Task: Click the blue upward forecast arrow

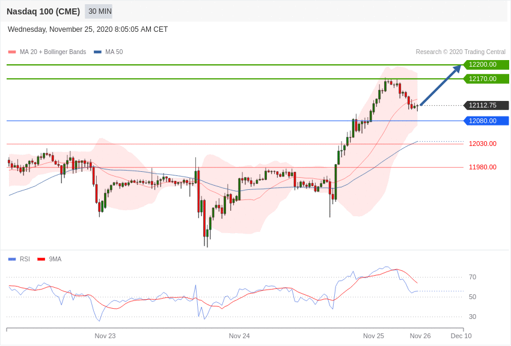Action: (x=440, y=85)
